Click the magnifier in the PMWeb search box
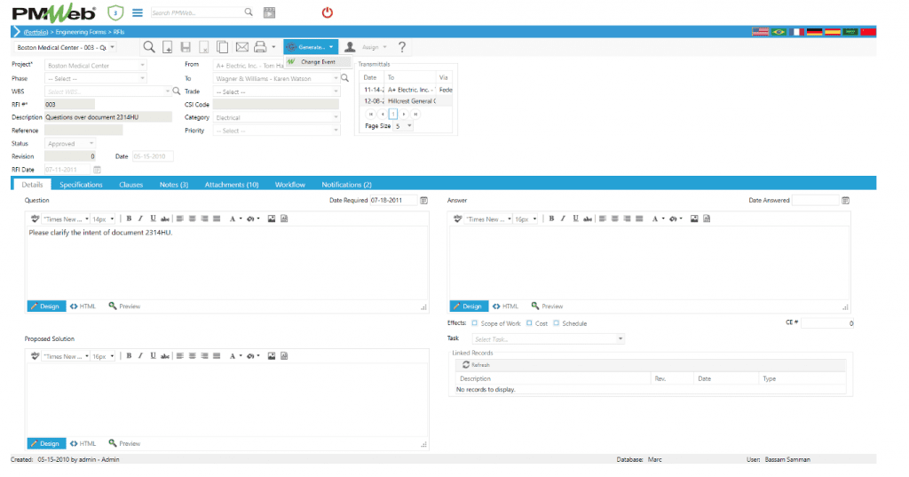Viewport: 909px width, 477px height. (x=249, y=12)
